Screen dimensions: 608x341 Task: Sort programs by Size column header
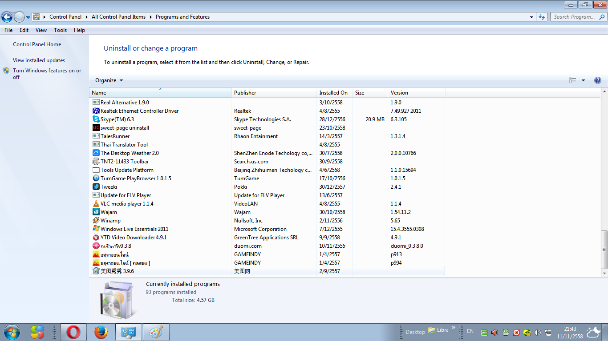click(370, 93)
